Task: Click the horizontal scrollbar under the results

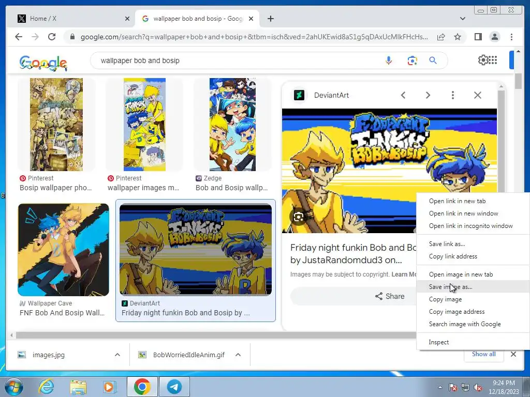Action: [216, 335]
